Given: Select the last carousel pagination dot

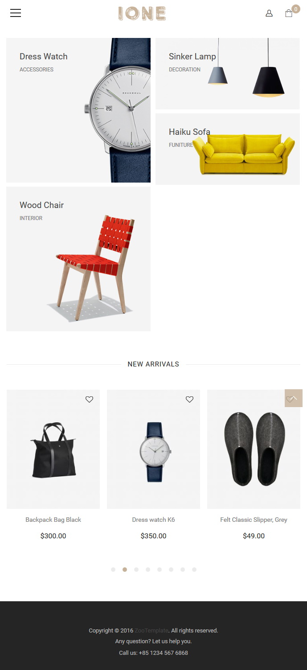Looking at the screenshot, I should pos(194,570).
